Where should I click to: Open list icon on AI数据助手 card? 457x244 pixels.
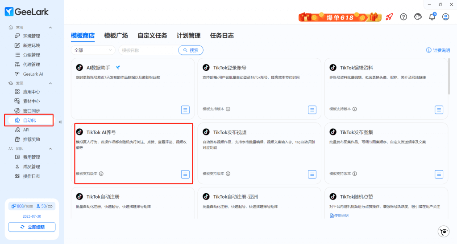[x=185, y=110]
